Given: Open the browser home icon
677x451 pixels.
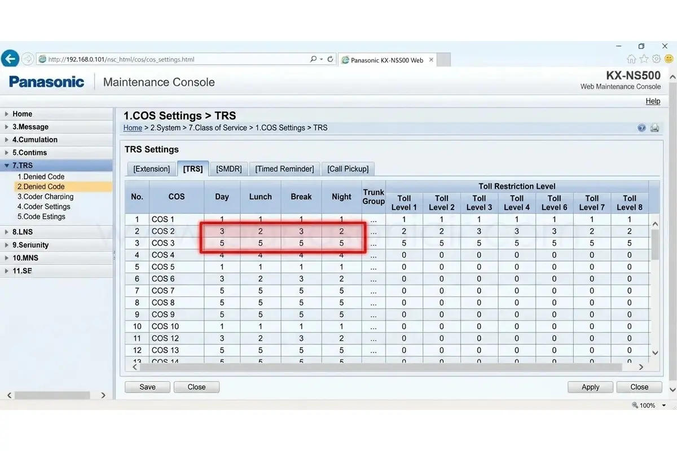Looking at the screenshot, I should (631, 59).
